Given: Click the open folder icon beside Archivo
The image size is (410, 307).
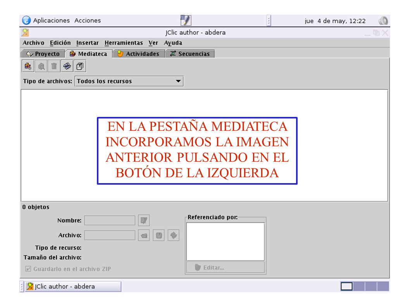Looking at the screenshot, I should point(144,235).
